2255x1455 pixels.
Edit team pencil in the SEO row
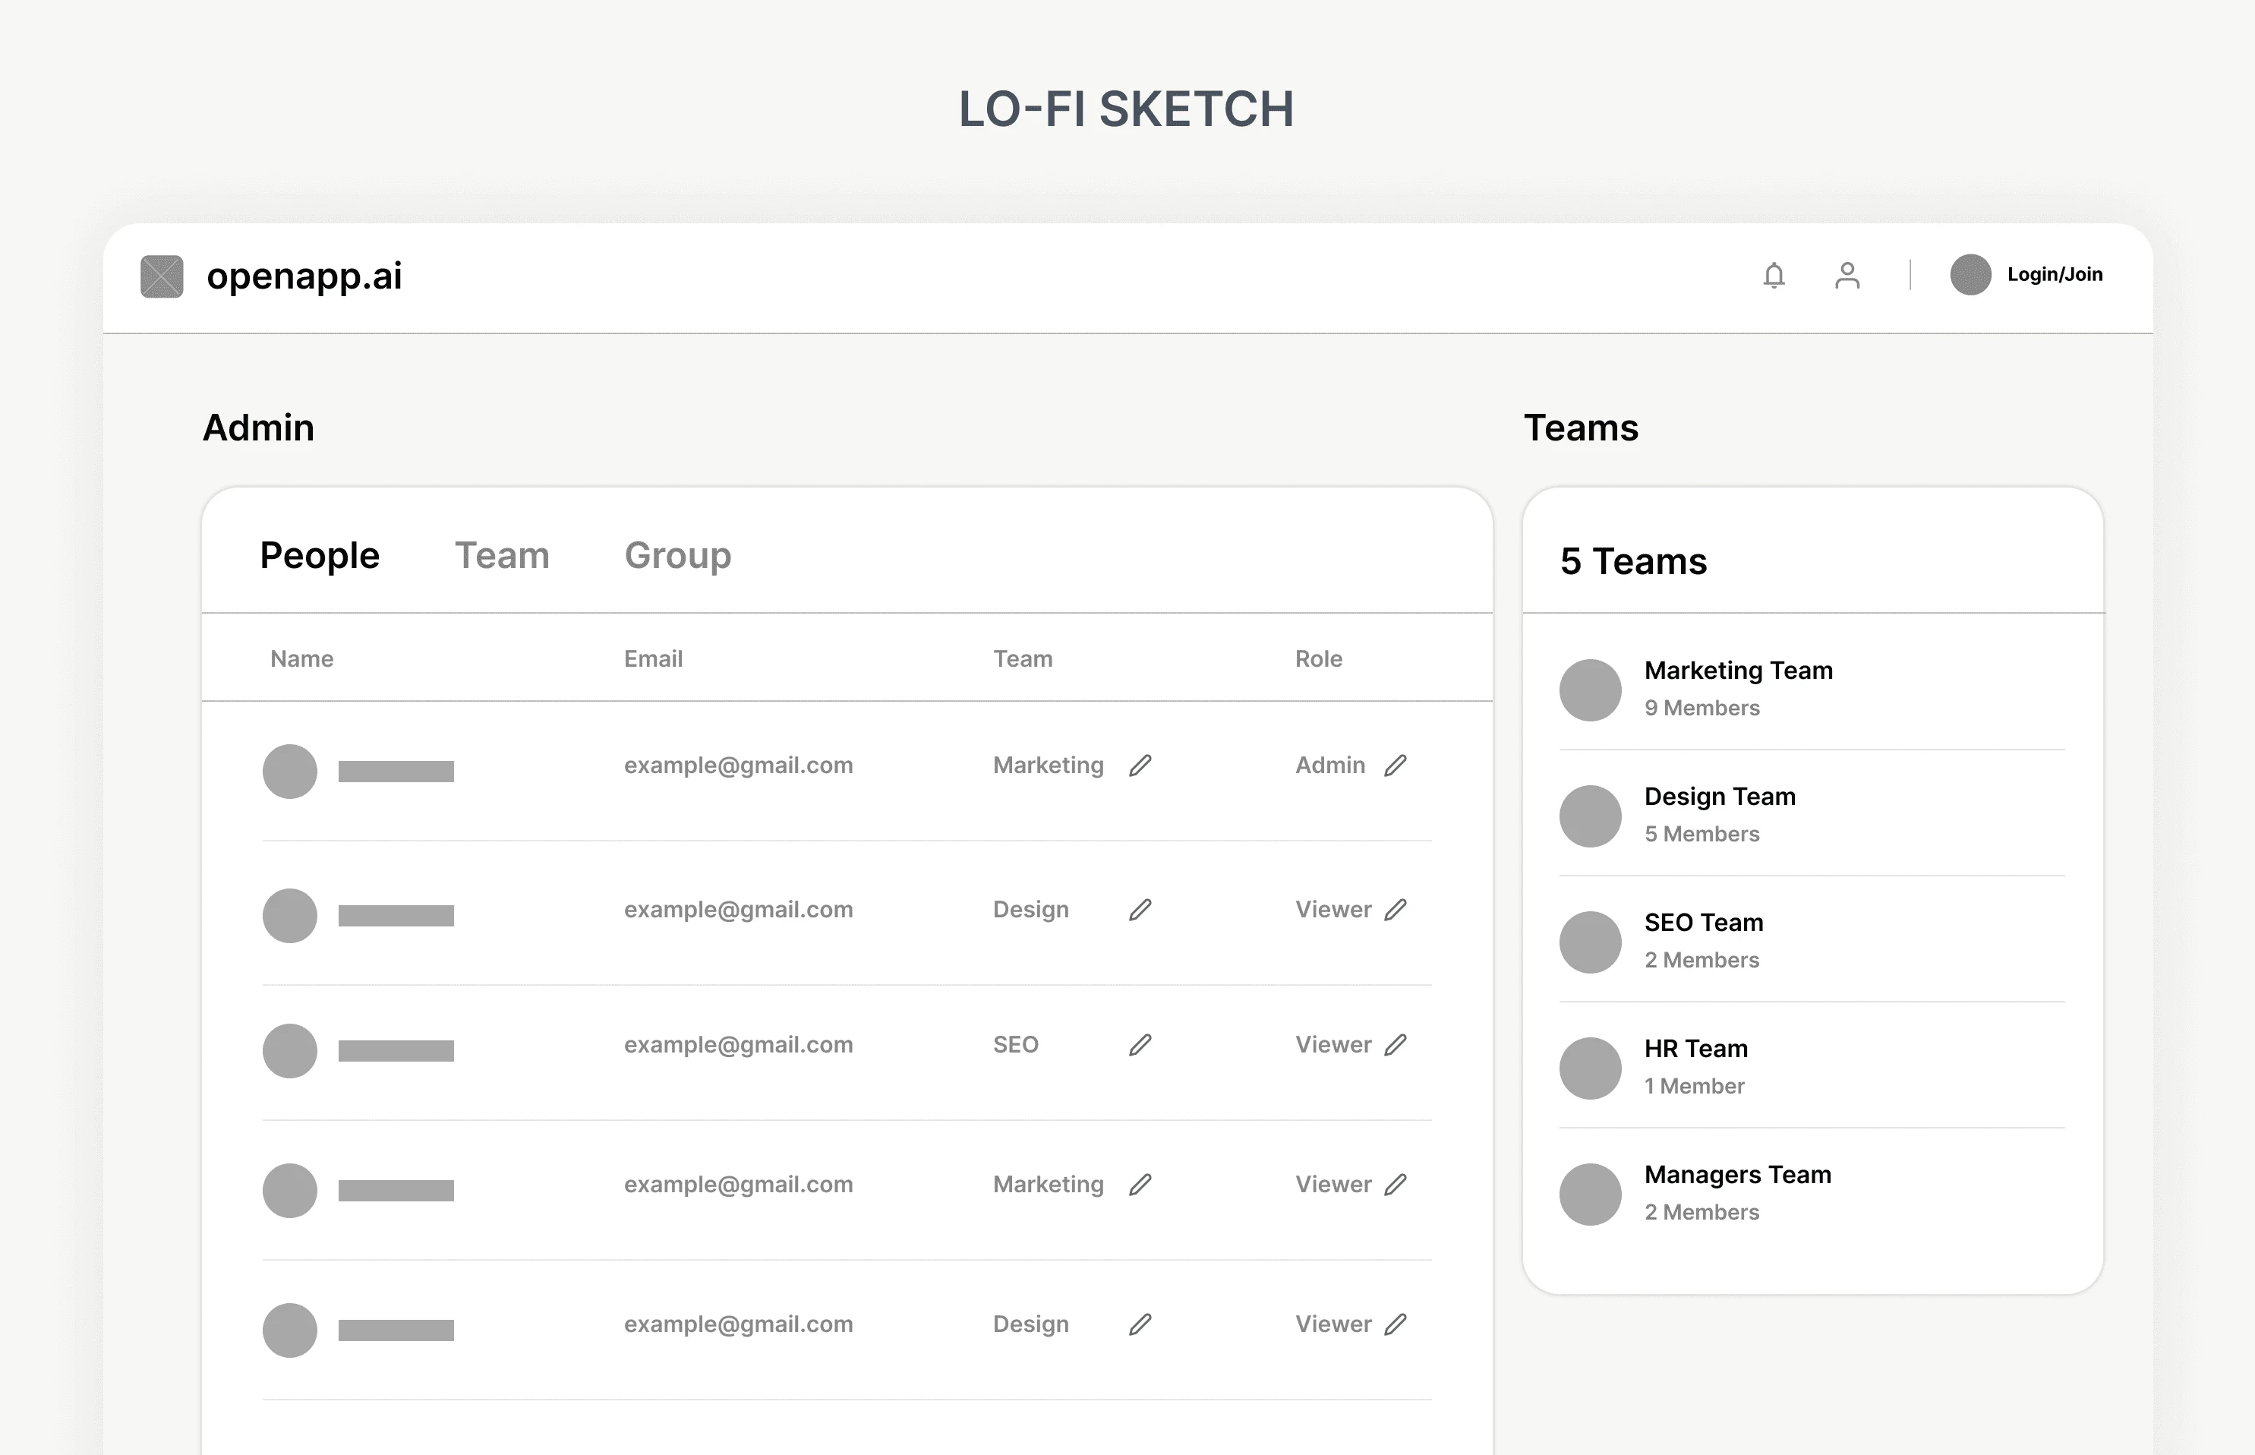(x=1140, y=1045)
